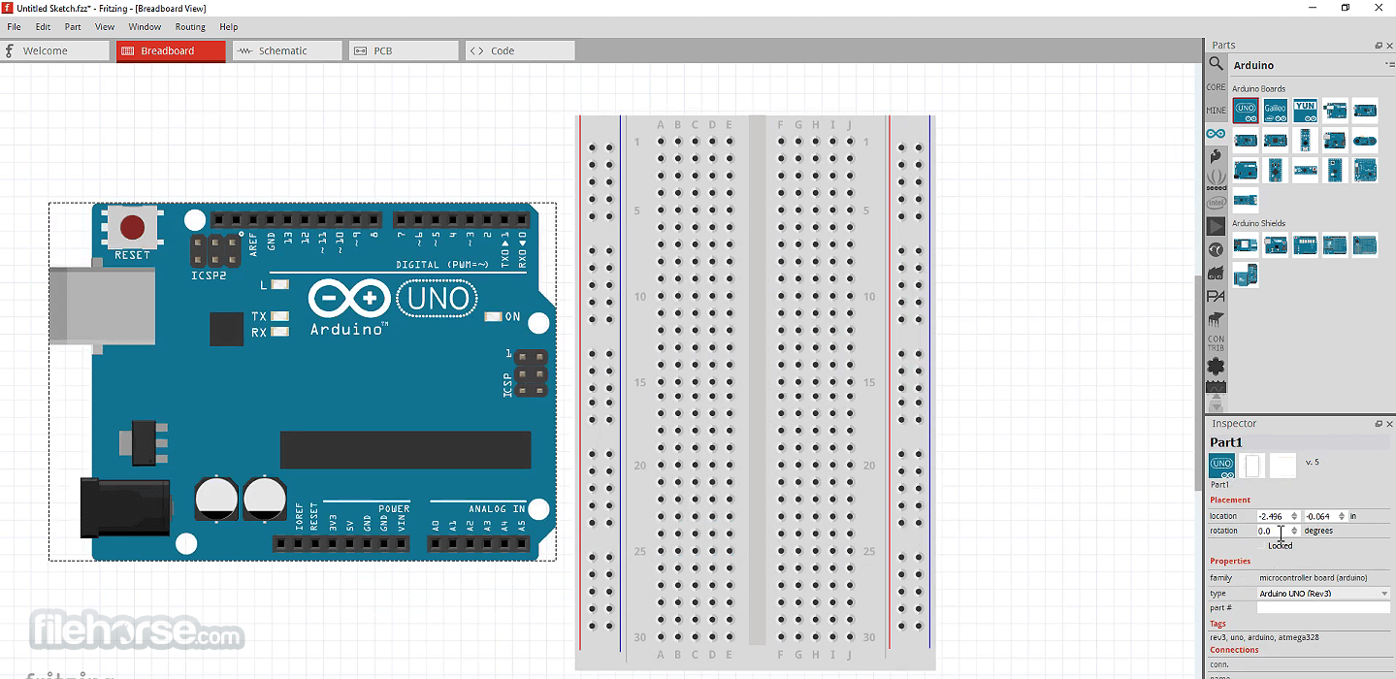Click the Arduino Boards section label
1396x679 pixels.
click(x=1258, y=88)
